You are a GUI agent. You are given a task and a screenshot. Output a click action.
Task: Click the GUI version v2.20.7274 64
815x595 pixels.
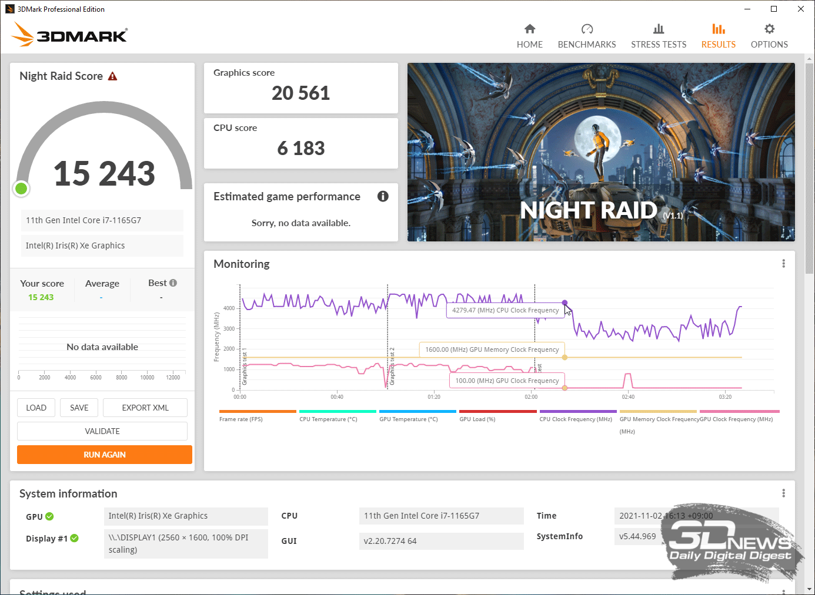(x=441, y=541)
